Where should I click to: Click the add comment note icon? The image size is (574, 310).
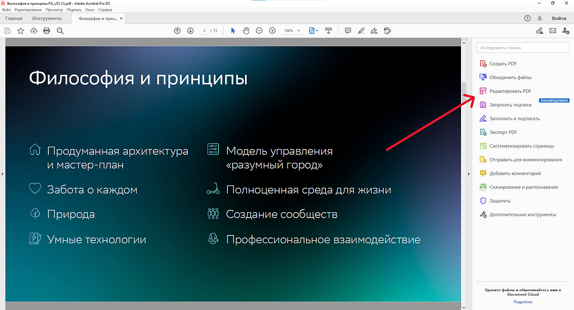click(x=348, y=30)
